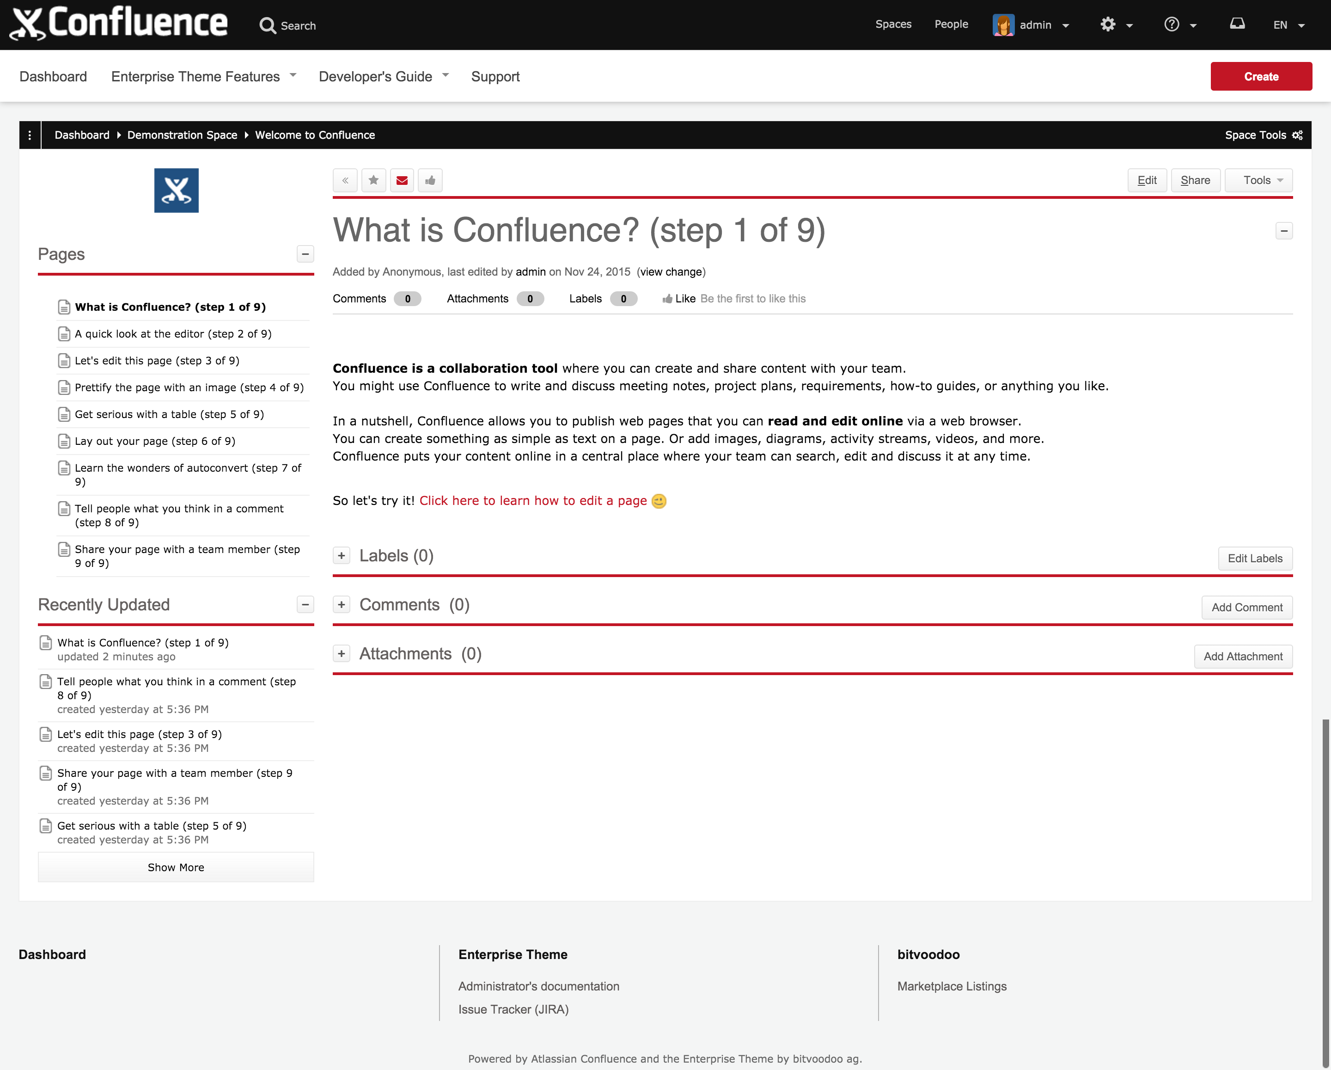This screenshot has height=1070, width=1331.
Task: Click Marketplace Listings footer link
Action: [951, 986]
